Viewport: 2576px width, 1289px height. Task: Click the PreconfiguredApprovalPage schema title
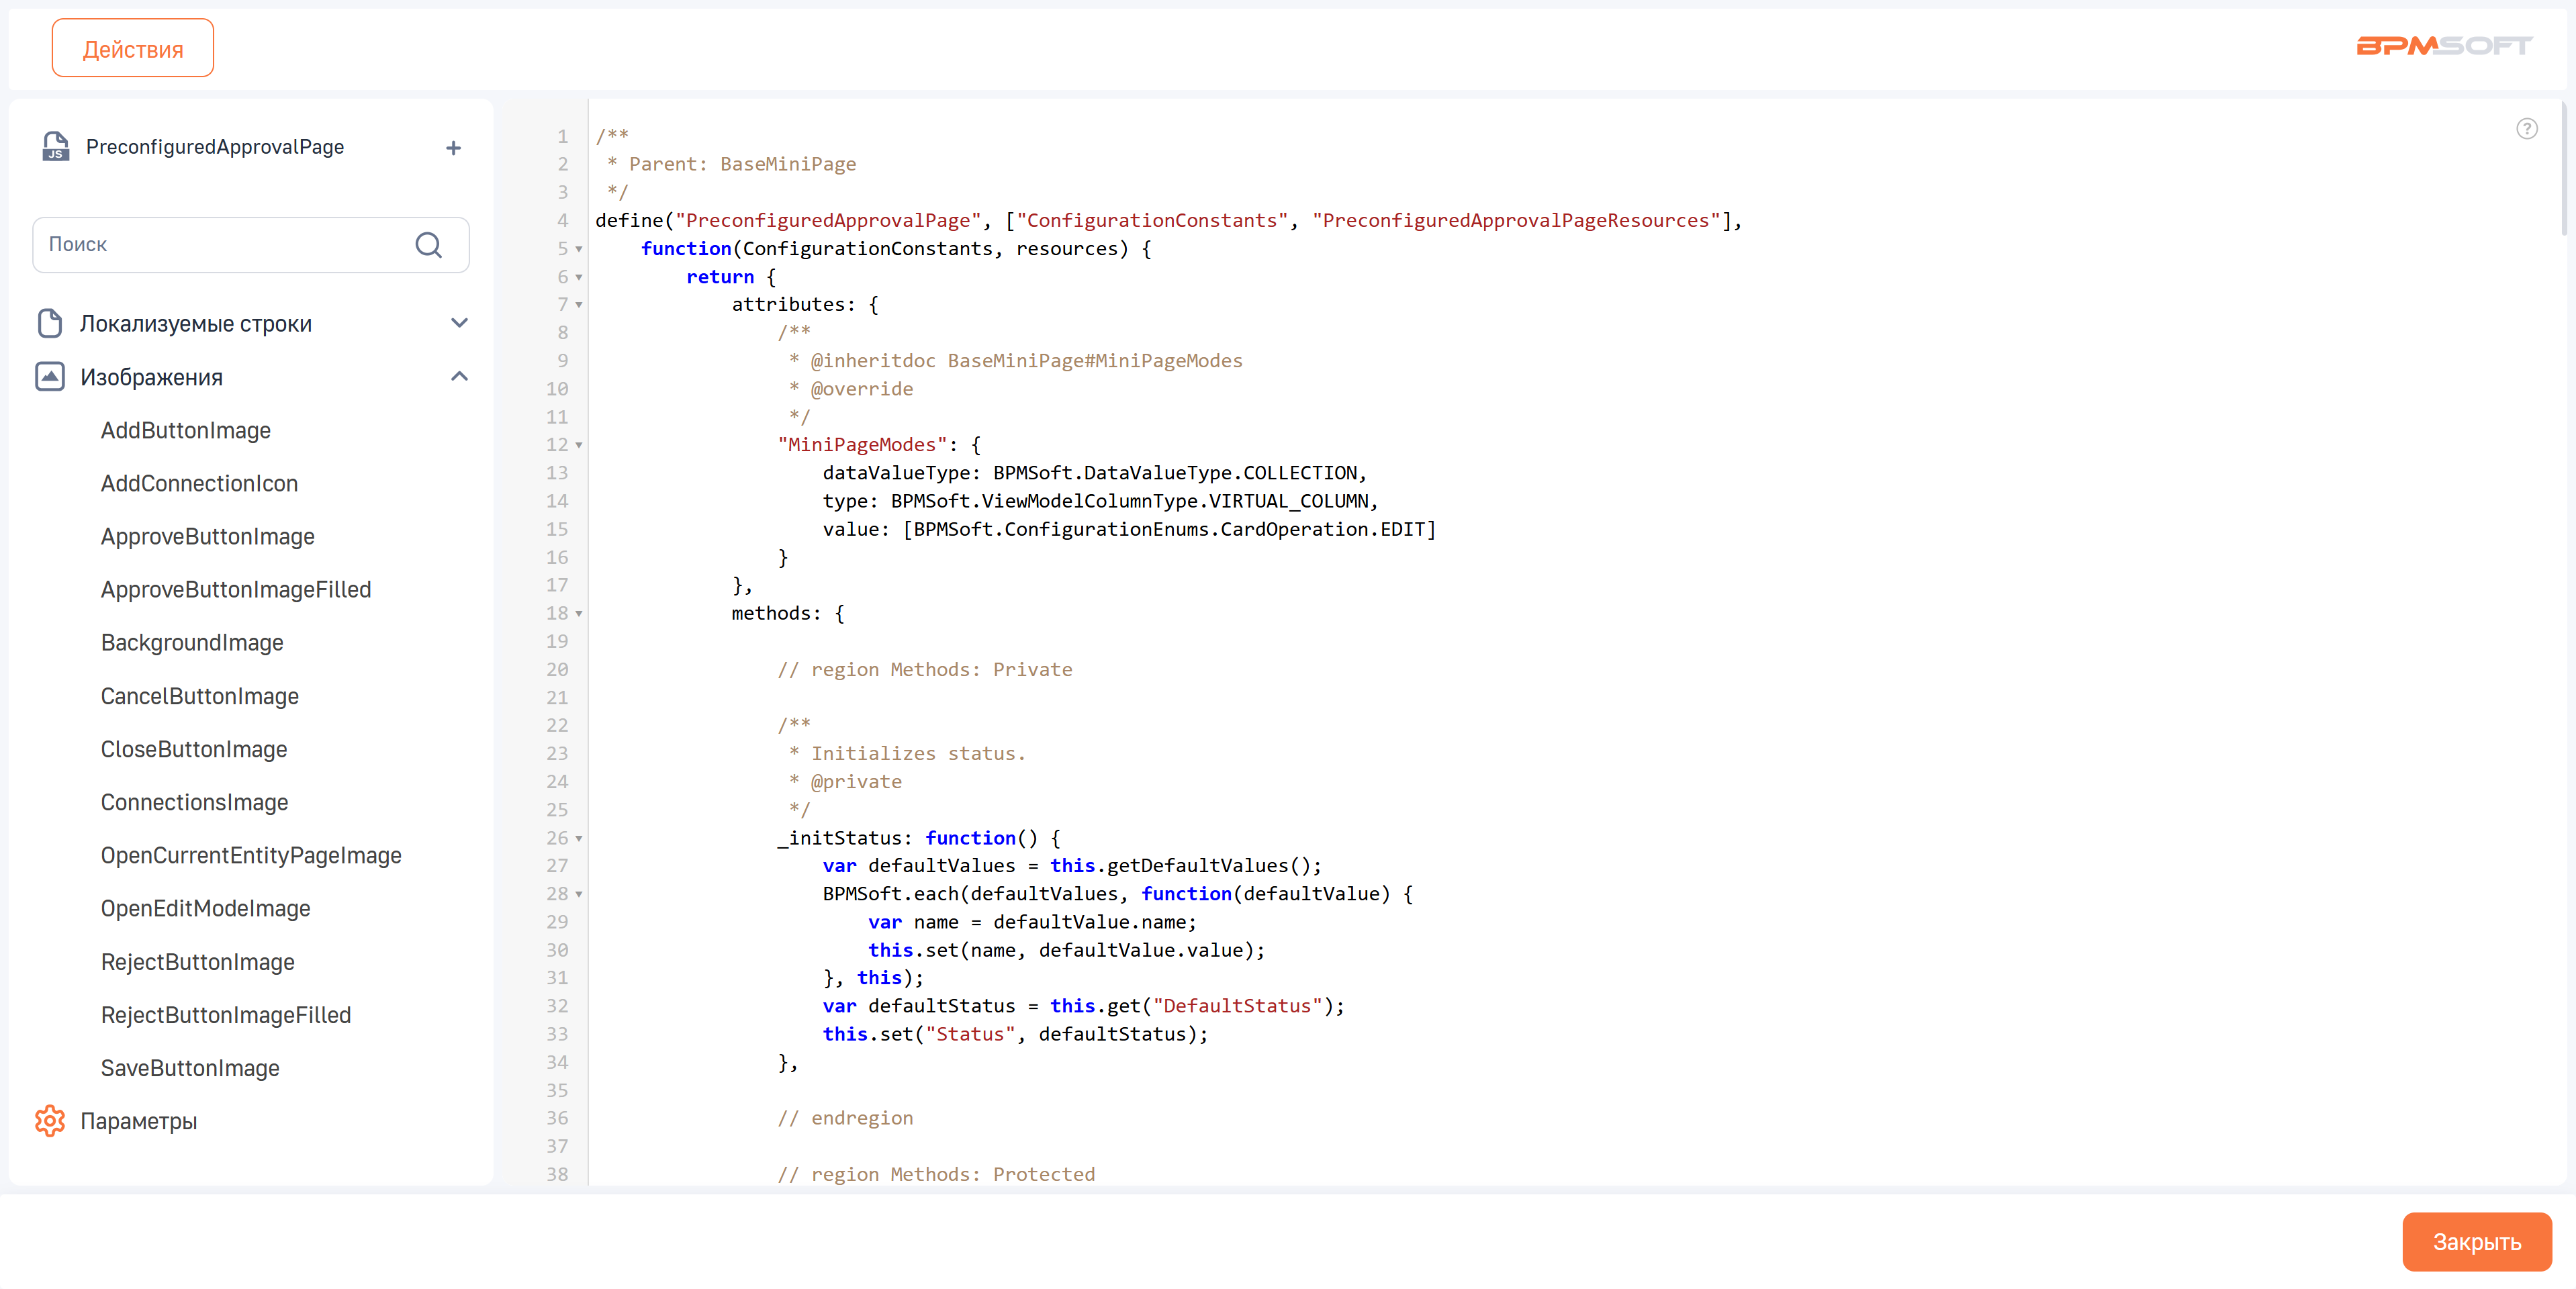pyautogui.click(x=215, y=147)
